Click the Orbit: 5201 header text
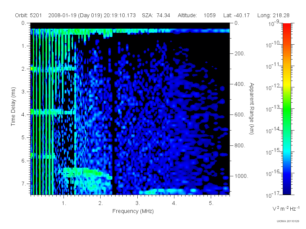 click(28, 15)
